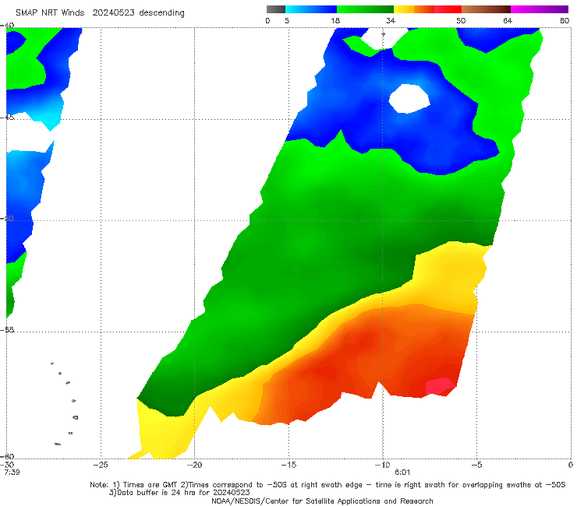Screen dimensions: 577x506
Task: Click the pinkish-red peak wind patch in the swath
Action: (x=440, y=387)
